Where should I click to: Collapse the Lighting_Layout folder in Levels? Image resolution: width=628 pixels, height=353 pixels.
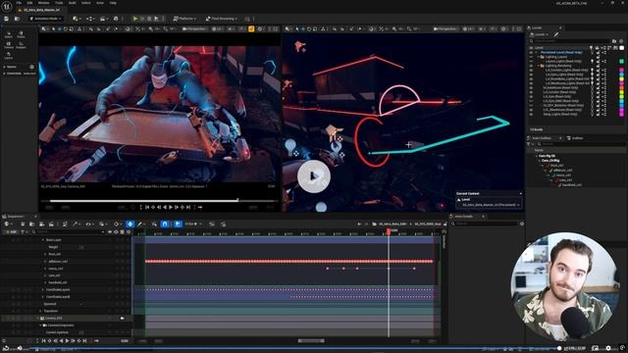pyautogui.click(x=539, y=57)
